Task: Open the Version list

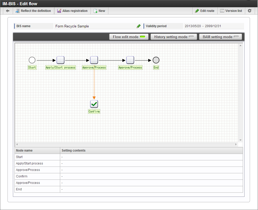Action: [x=231, y=11]
